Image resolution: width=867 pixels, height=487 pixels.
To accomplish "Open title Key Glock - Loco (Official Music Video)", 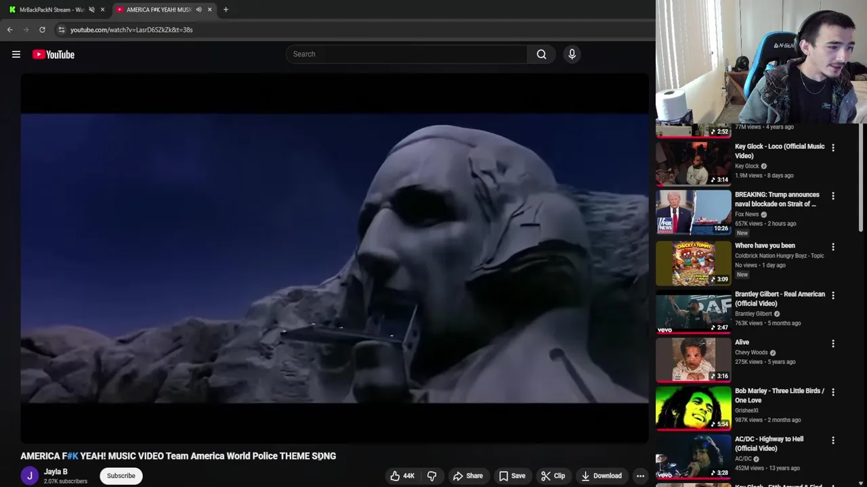I will [x=780, y=151].
